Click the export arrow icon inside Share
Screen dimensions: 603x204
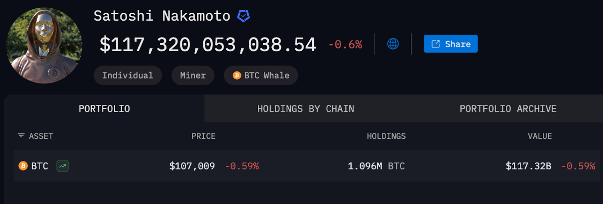436,44
